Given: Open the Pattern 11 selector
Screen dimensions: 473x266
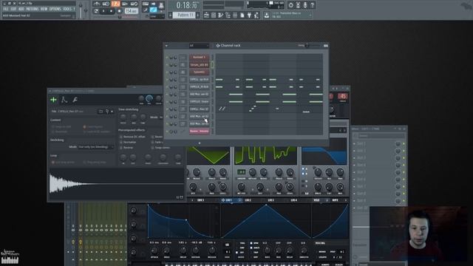Looking at the screenshot, I should pos(185,15).
